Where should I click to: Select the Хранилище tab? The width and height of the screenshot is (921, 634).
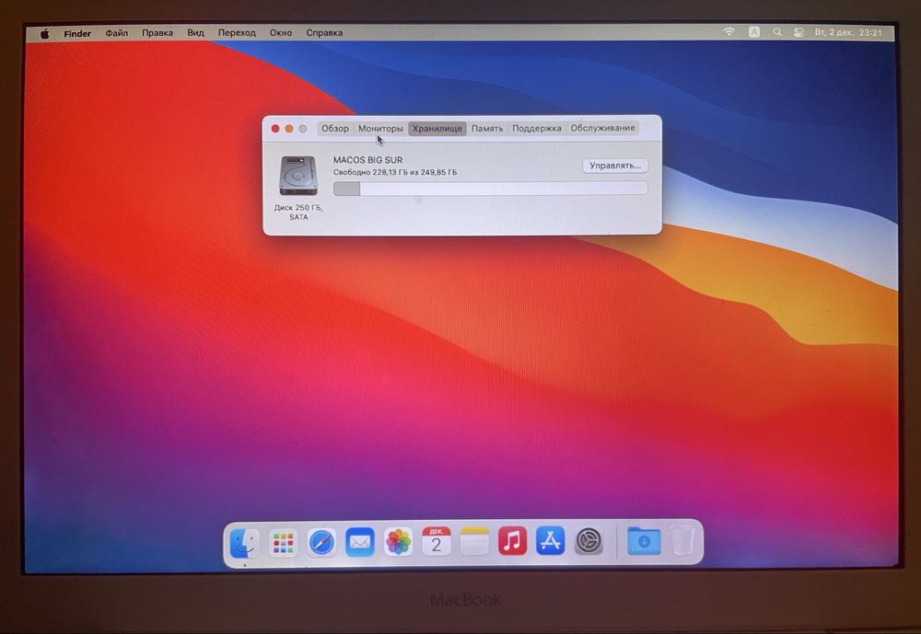click(437, 129)
